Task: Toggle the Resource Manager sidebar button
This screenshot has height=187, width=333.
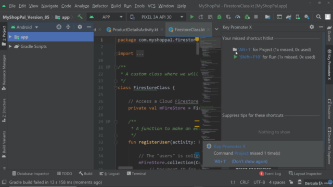Action: 4,73
